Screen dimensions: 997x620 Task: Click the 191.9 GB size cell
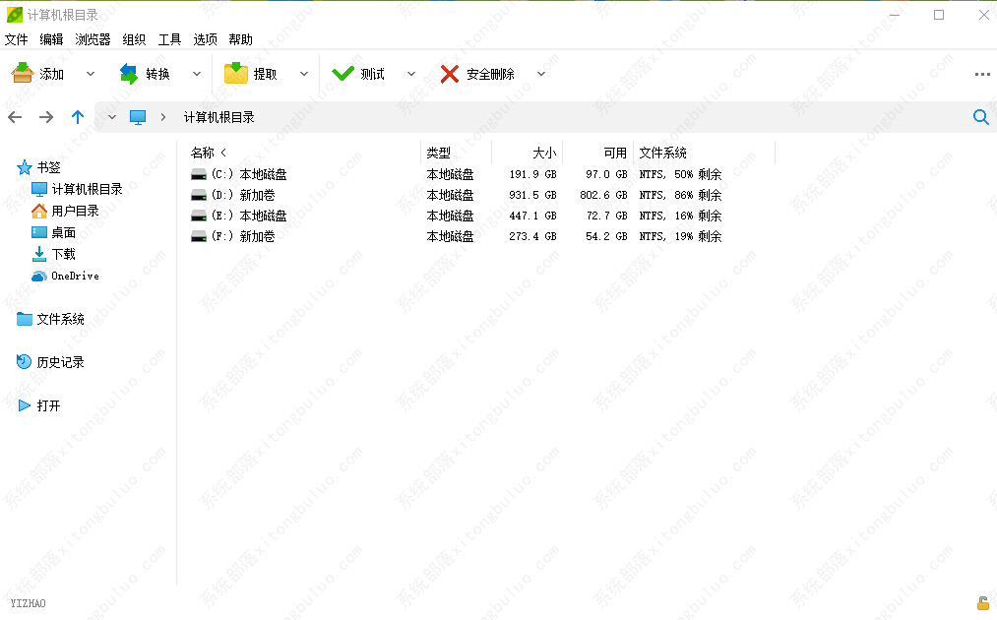(x=532, y=174)
